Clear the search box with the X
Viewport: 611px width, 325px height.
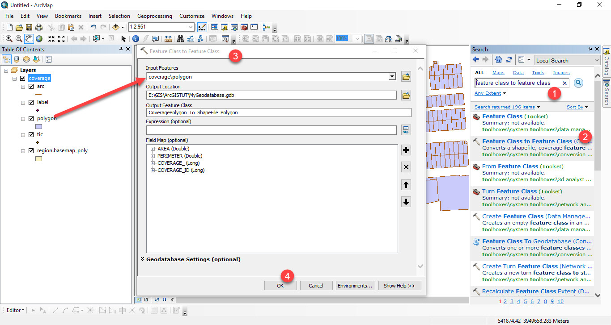coord(564,83)
